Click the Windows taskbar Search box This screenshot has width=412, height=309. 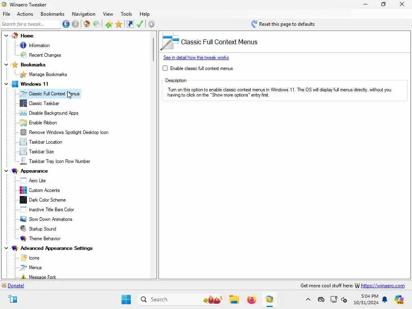(x=180, y=299)
